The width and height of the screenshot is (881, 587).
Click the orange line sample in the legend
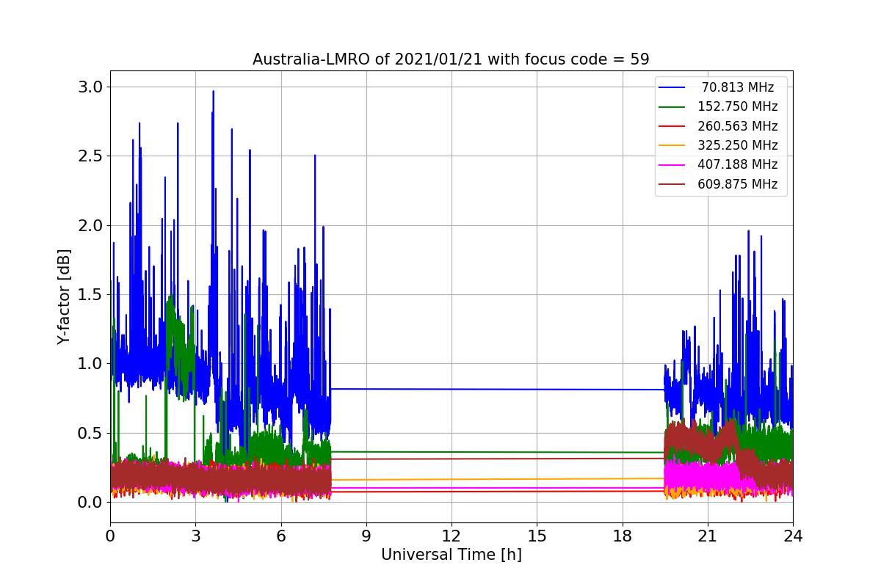pyautogui.click(x=672, y=145)
